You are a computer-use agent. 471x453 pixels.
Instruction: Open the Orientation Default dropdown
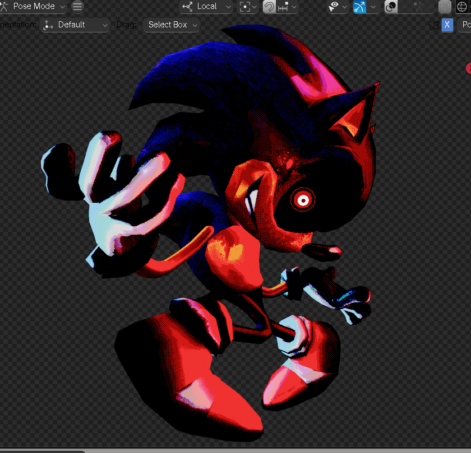pyautogui.click(x=75, y=25)
